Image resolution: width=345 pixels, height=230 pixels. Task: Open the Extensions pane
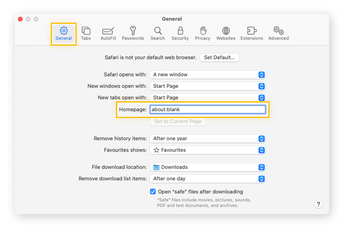click(x=252, y=34)
